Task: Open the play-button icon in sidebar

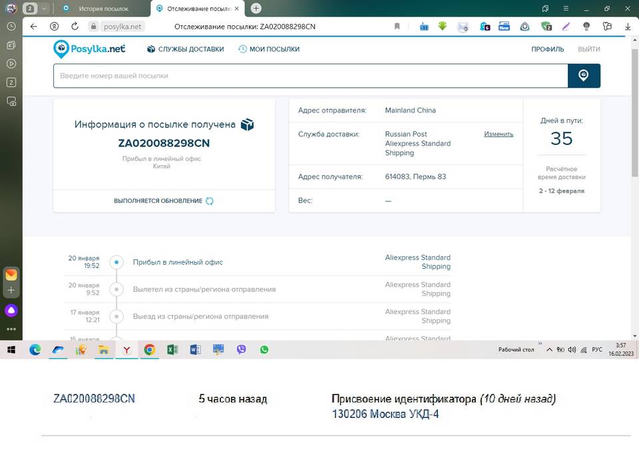Action: coord(11,64)
